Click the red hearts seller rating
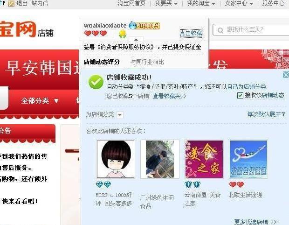The width and height of the screenshot is (289, 225). coord(96,34)
